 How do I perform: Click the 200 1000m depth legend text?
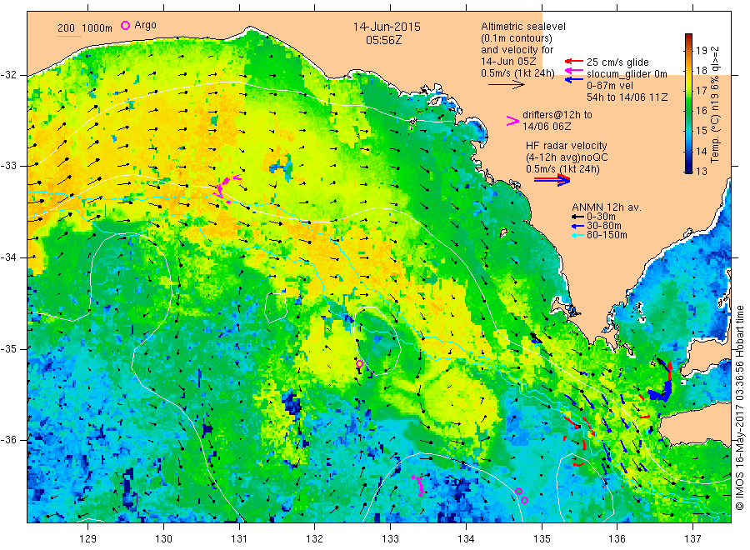(85, 28)
